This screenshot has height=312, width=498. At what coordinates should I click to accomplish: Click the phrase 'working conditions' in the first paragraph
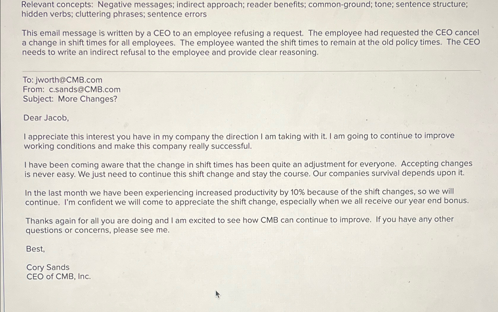click(x=60, y=147)
